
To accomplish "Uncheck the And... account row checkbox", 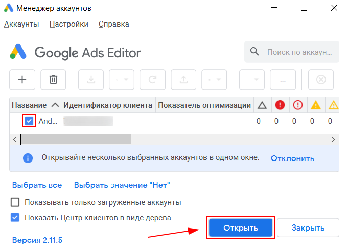I will [29, 121].
